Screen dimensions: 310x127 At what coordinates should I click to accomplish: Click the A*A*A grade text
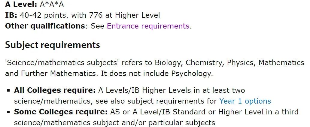(x=52, y=4)
